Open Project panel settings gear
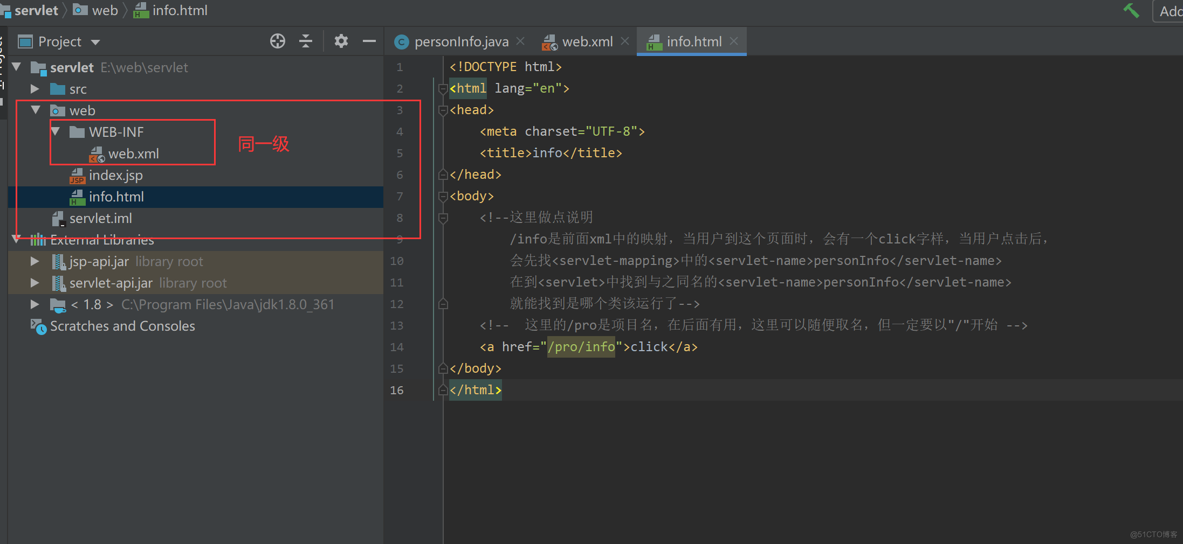 point(341,41)
